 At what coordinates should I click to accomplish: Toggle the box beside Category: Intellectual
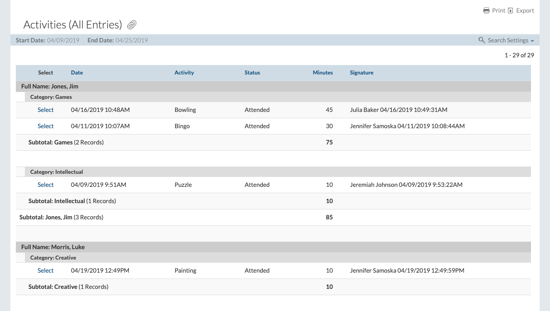point(21,172)
